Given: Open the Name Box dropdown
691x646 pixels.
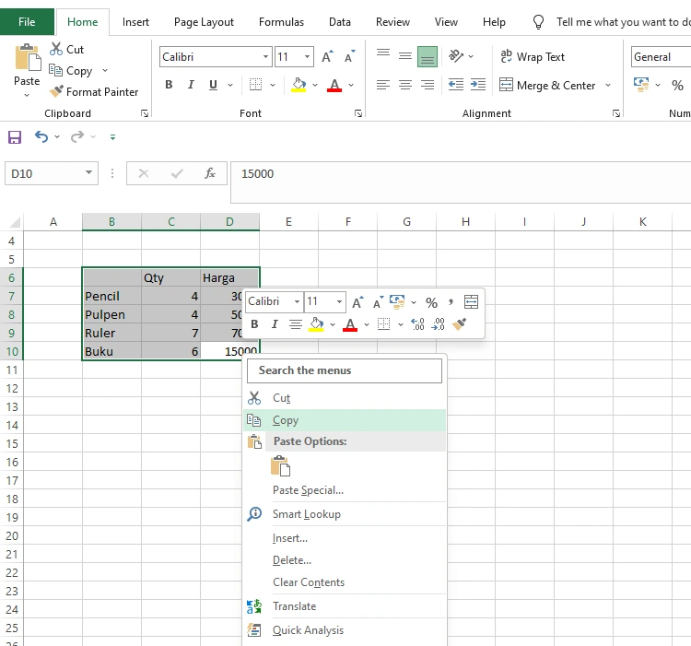Looking at the screenshot, I should 88,172.
